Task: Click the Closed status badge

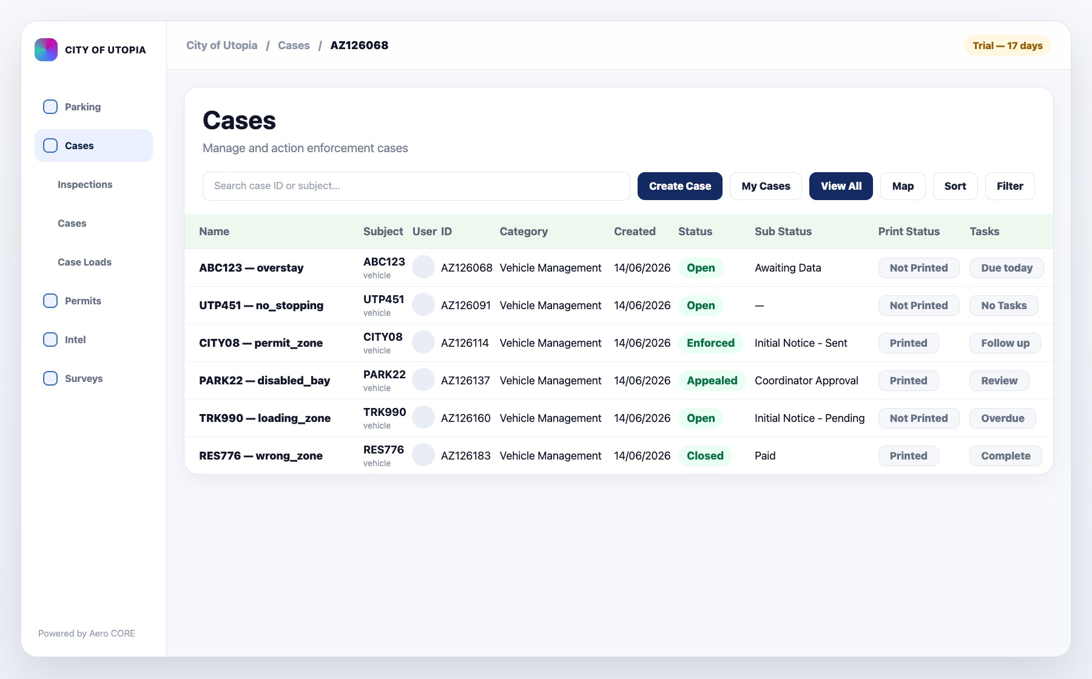Action: (x=705, y=456)
